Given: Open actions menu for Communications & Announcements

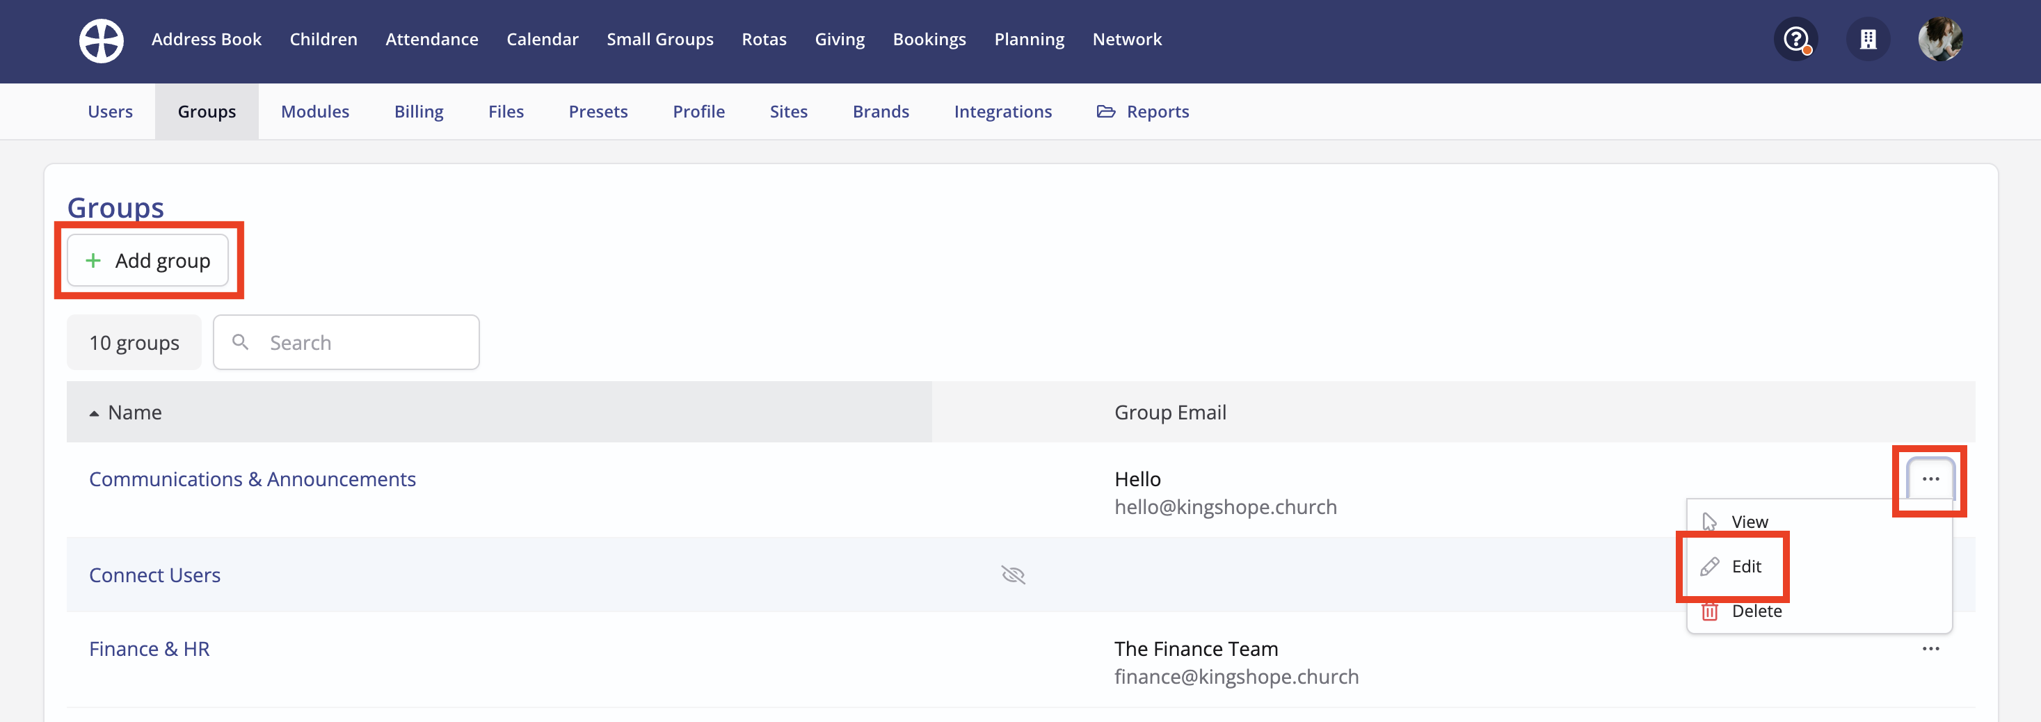Looking at the screenshot, I should (1931, 479).
